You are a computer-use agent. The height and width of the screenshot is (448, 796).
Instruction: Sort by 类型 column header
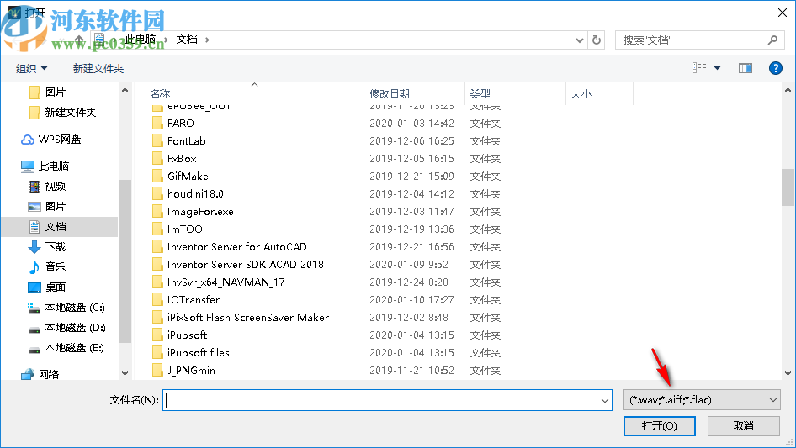(x=480, y=94)
